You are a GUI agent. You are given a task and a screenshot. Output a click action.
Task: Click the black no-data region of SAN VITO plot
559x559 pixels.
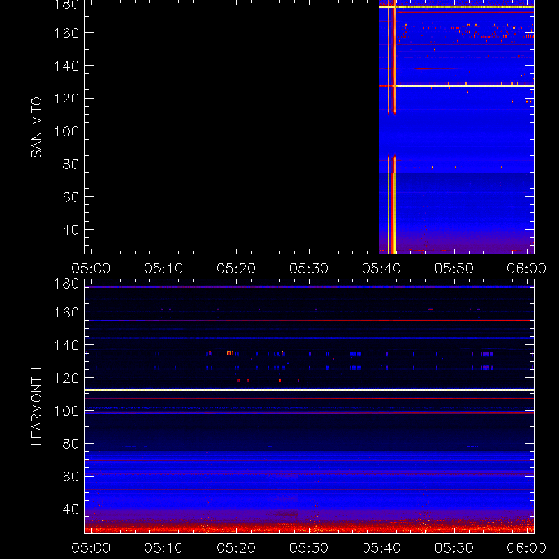pyautogui.click(x=232, y=126)
